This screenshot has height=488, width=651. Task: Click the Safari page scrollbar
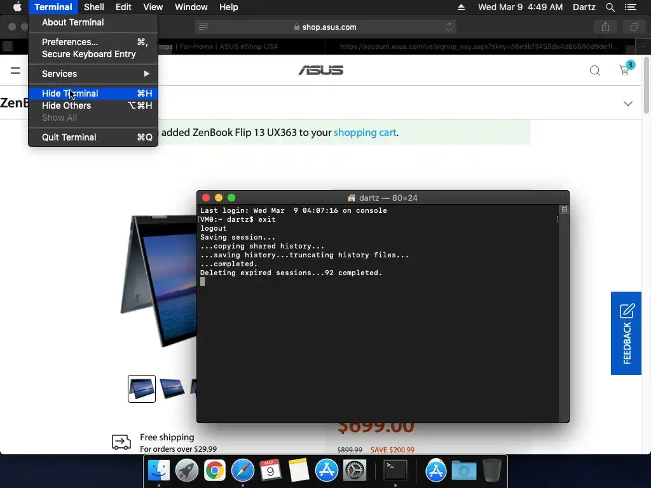[x=646, y=86]
